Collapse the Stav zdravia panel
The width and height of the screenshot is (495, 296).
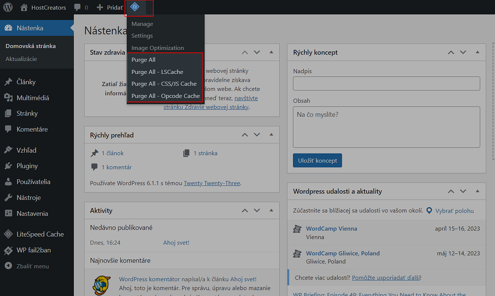click(271, 52)
